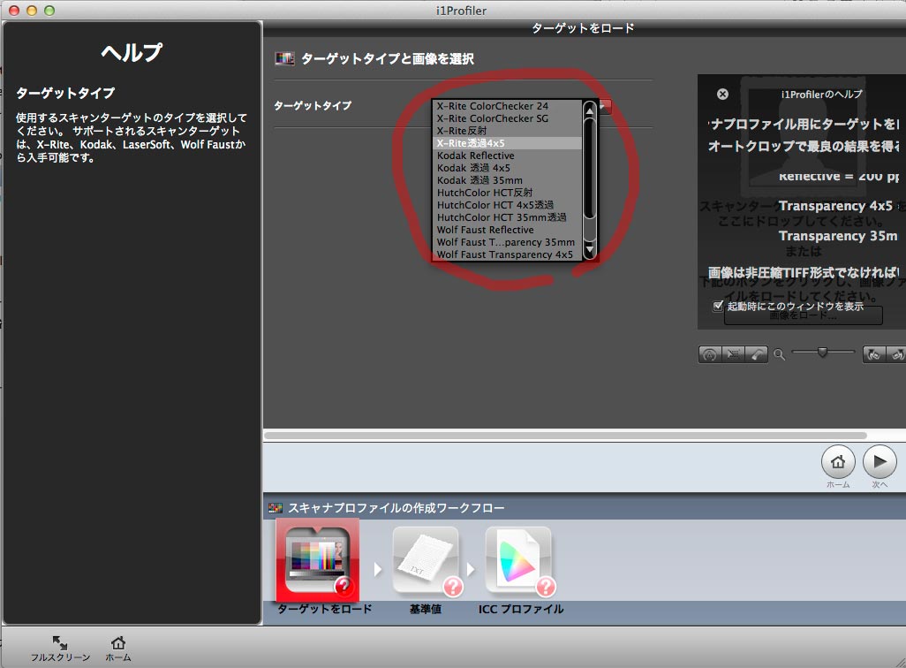Toggle the 起動時にこのウィンドウを表示 checkbox
This screenshot has width=906, height=668.
click(718, 306)
